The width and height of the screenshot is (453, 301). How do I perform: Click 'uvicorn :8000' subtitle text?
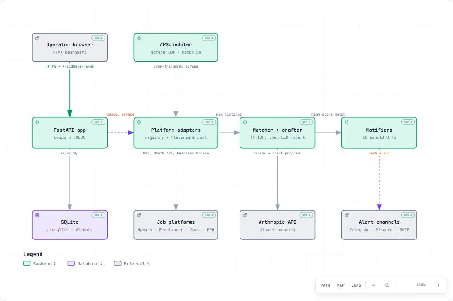[x=70, y=137]
